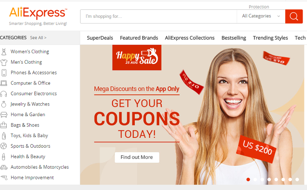Open the Bestselling tab
This screenshot has width=307, height=190.
click(x=234, y=38)
